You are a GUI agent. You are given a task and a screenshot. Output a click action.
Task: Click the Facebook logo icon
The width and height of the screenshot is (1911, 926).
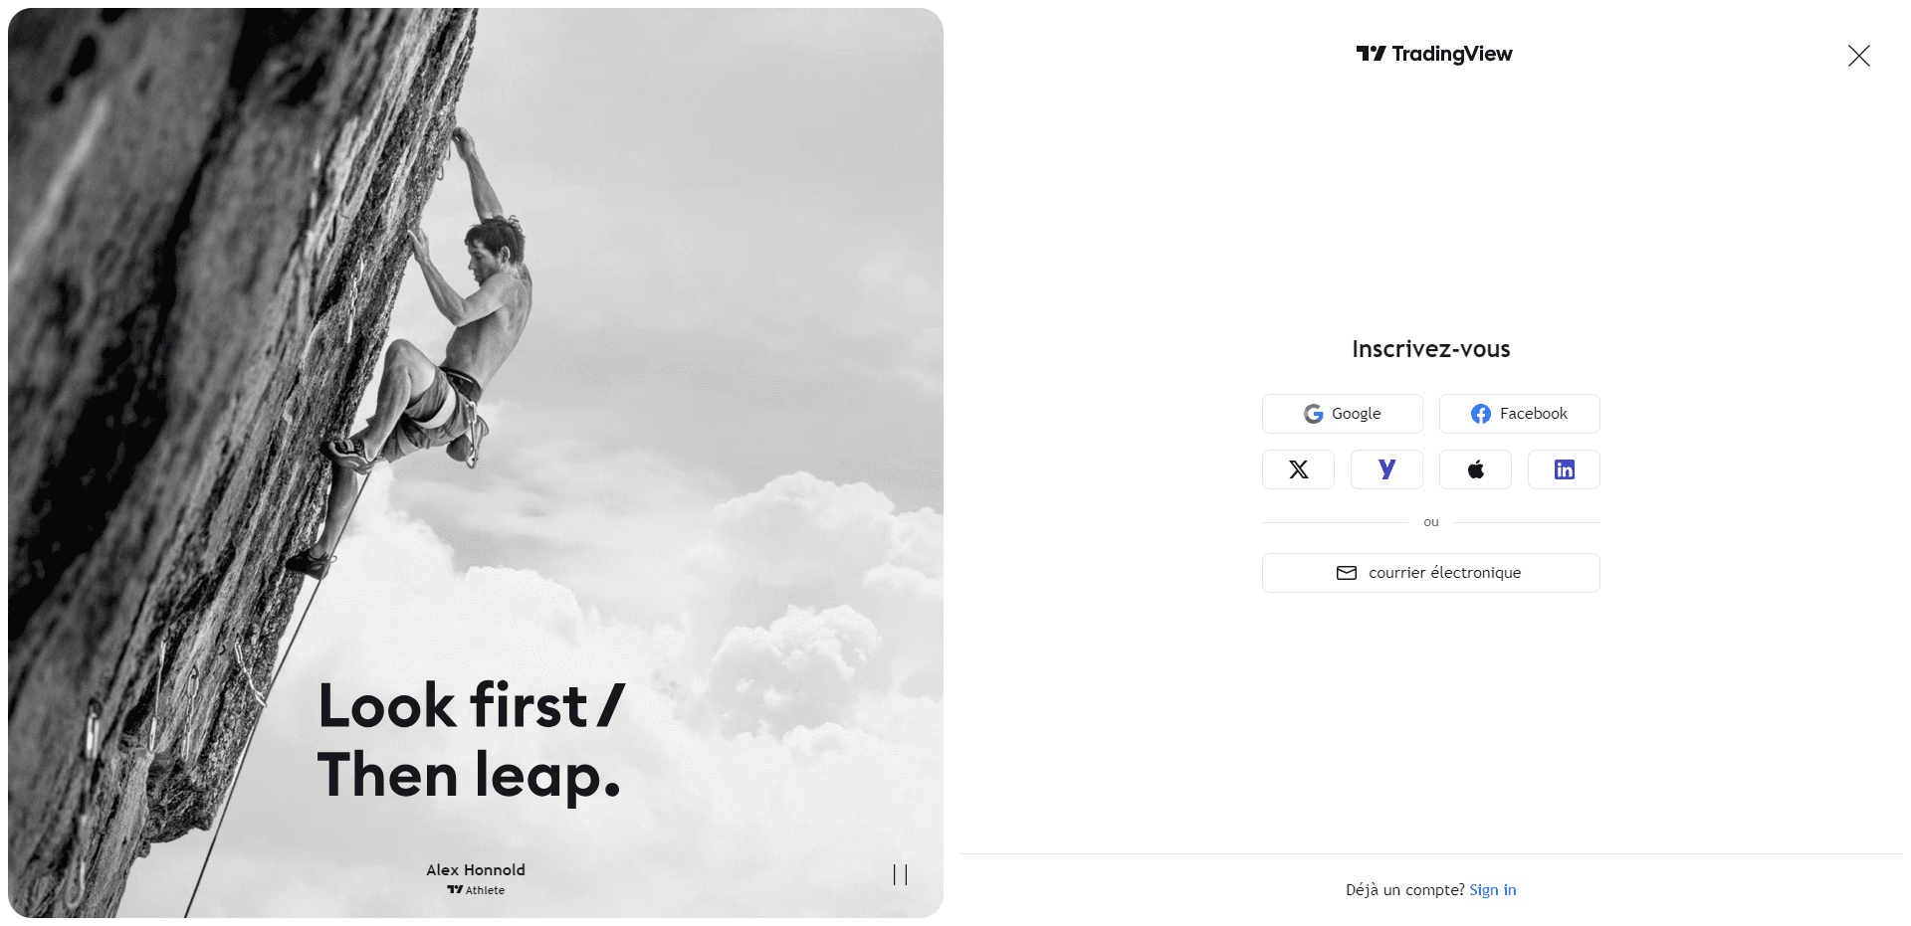click(x=1481, y=414)
